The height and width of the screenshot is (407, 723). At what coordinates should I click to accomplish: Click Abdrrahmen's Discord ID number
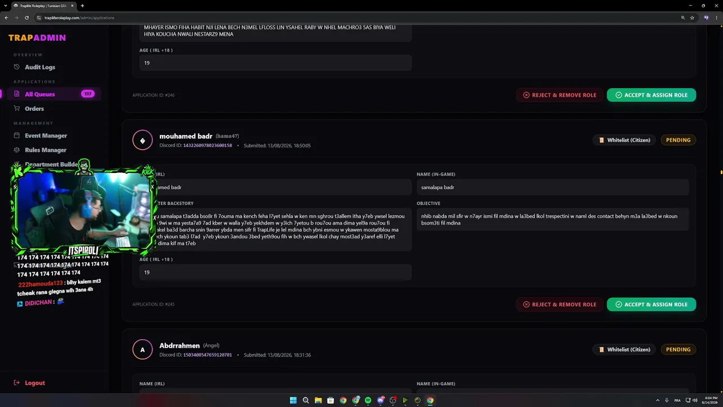(x=207, y=355)
